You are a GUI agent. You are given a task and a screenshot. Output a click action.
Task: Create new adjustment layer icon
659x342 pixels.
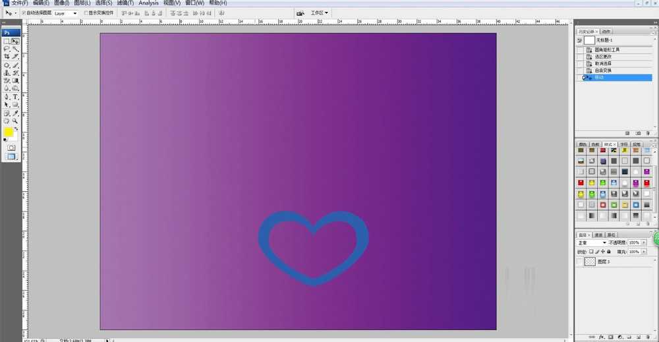pos(620,337)
